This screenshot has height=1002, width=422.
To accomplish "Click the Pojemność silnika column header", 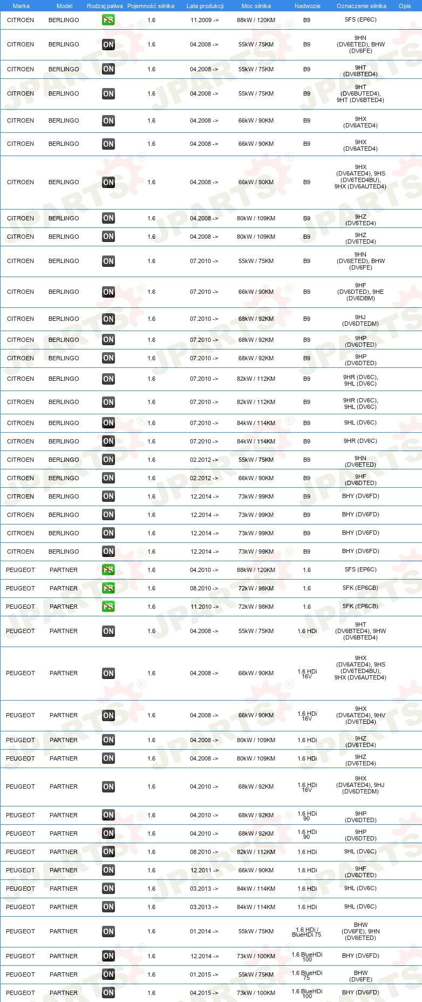I will [151, 6].
